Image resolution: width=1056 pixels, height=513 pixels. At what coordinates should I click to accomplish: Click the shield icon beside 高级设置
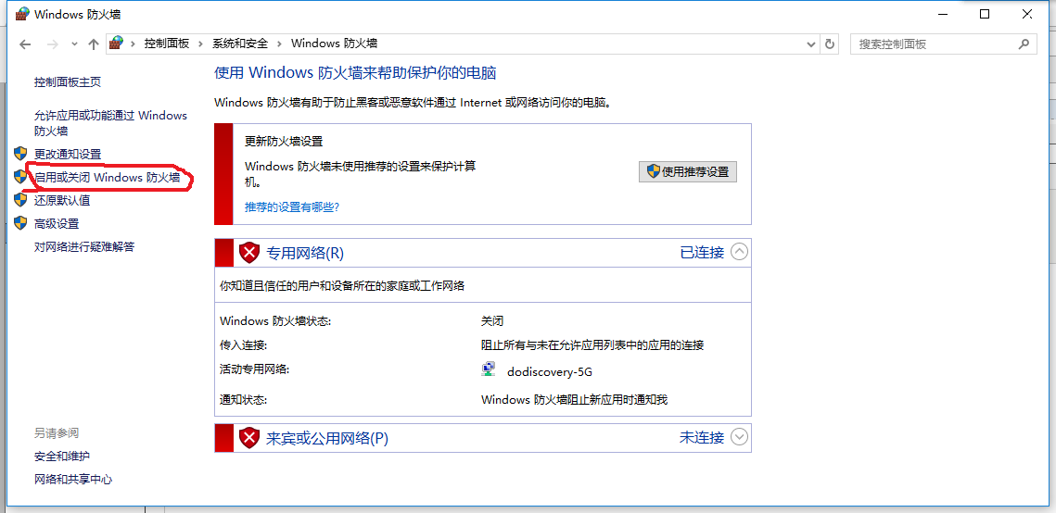(21, 223)
